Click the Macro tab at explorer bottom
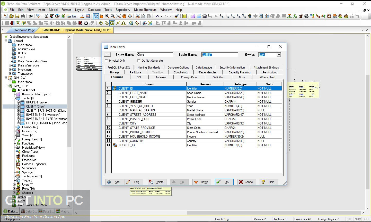371x222 pixels. (x=63, y=211)
